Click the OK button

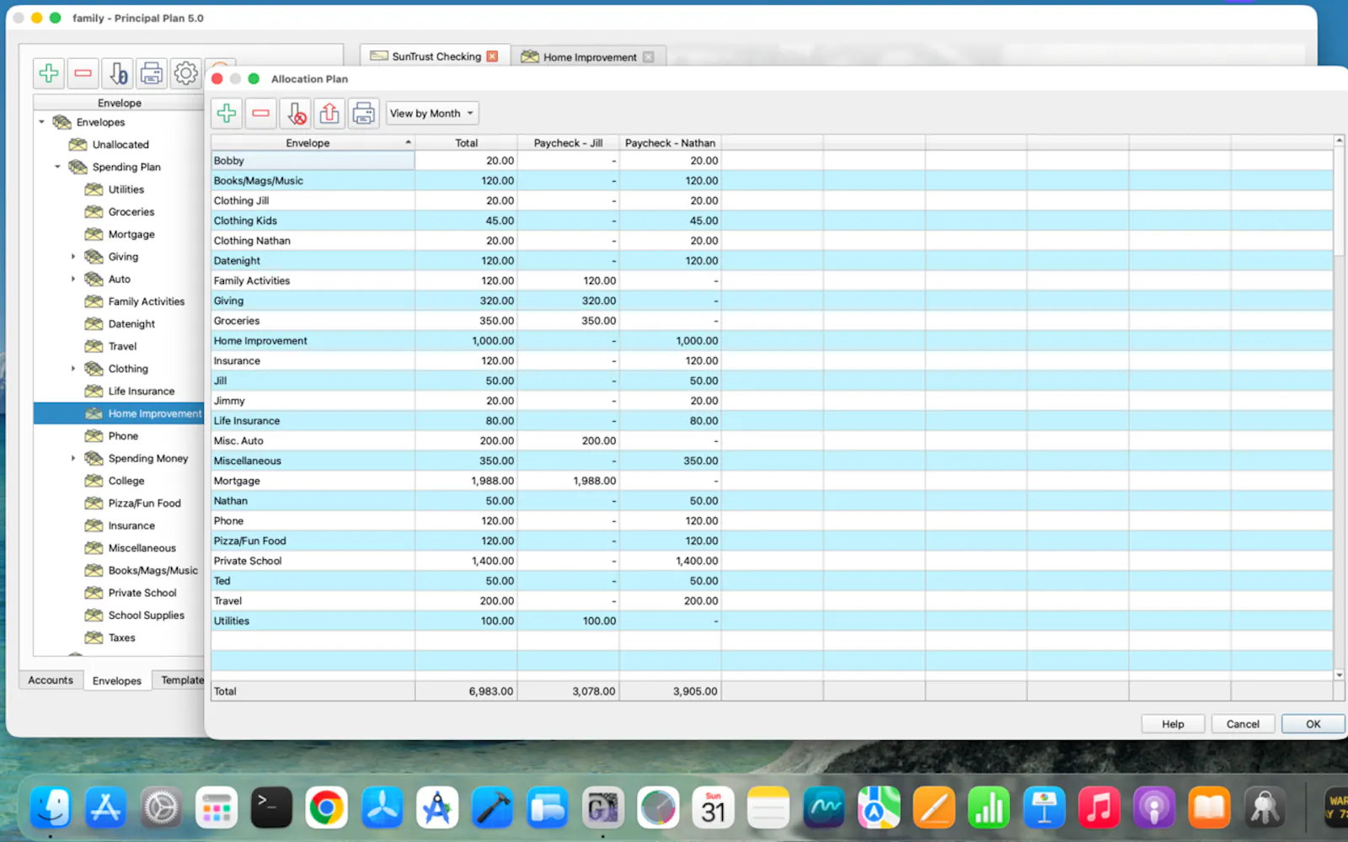[x=1313, y=724]
